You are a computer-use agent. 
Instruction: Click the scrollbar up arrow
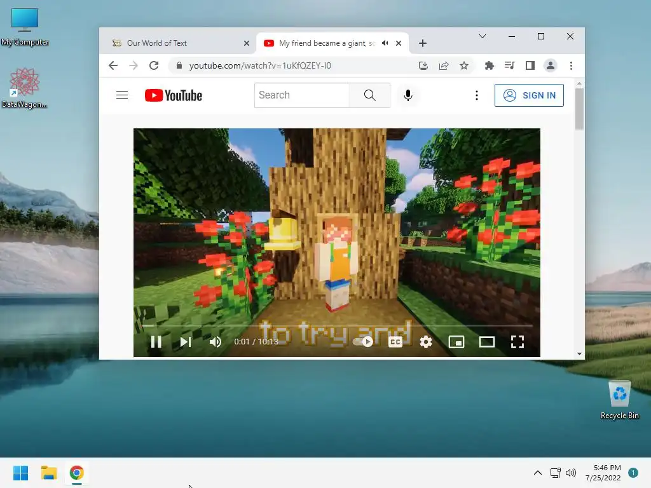pyautogui.click(x=579, y=84)
